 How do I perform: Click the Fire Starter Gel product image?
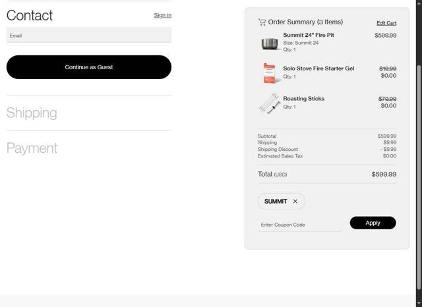pyautogui.click(x=270, y=73)
